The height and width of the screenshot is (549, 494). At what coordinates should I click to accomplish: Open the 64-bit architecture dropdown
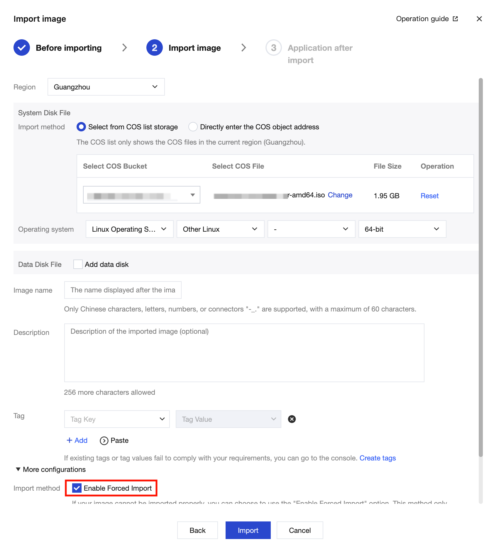402,229
